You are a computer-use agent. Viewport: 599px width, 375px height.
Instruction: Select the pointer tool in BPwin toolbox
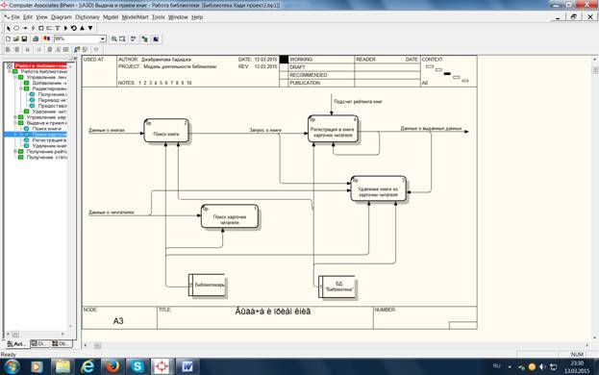(9, 28)
